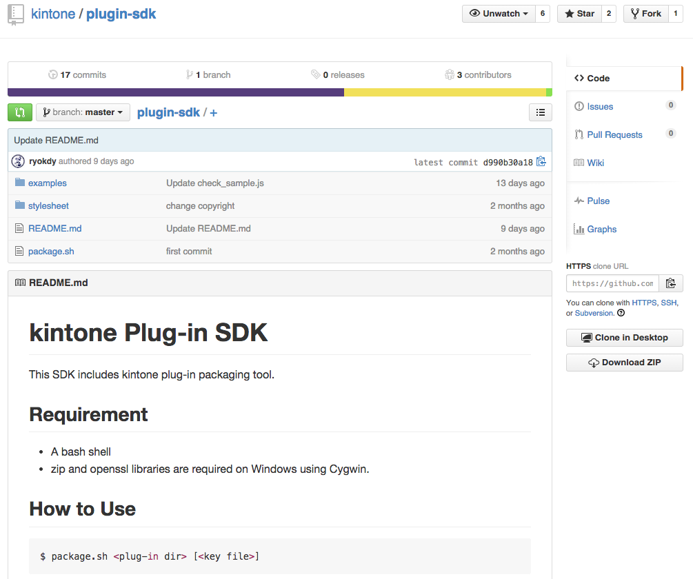
Task: Click ryokdy's avatar image
Action: [18, 161]
